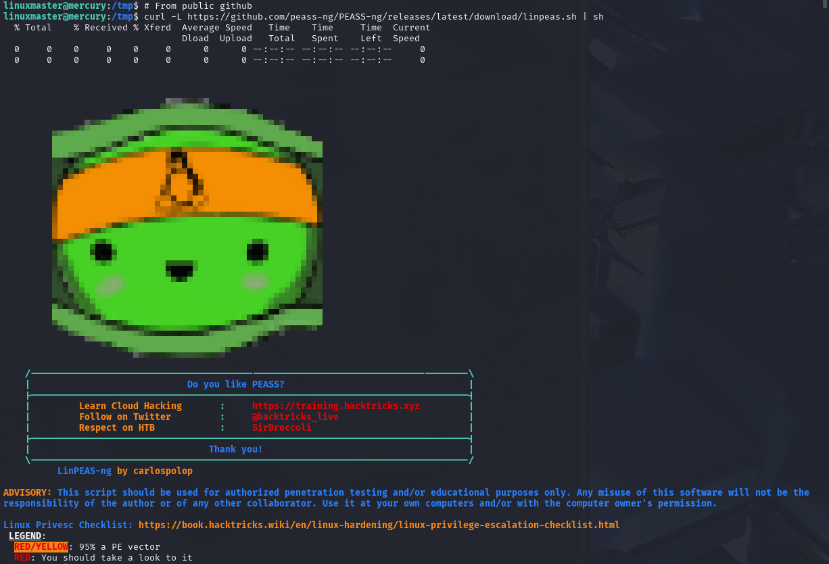Open the book.hacktricks.wiki privilege escalation checklist link
This screenshot has height=564, width=829.
pyautogui.click(x=379, y=525)
